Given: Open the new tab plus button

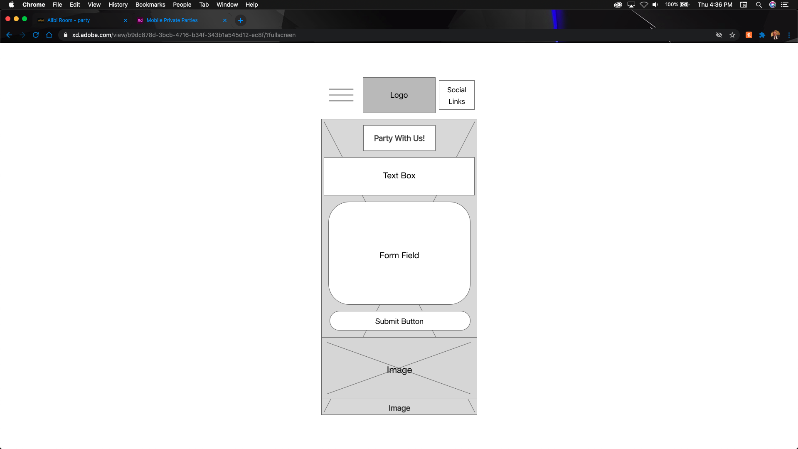Looking at the screenshot, I should [240, 20].
